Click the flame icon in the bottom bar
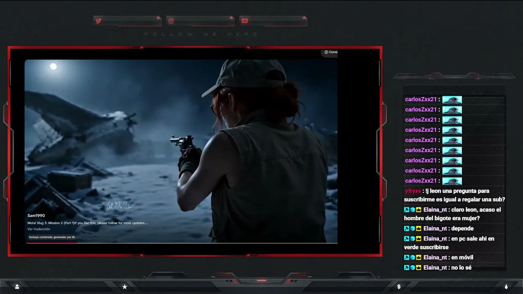Image resolution: width=523 pixels, height=294 pixels. pyautogui.click(x=506, y=287)
